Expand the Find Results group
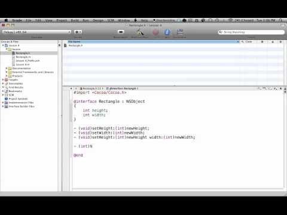Image resolution: width=287 pixels, height=215 pixels. pos(3,87)
